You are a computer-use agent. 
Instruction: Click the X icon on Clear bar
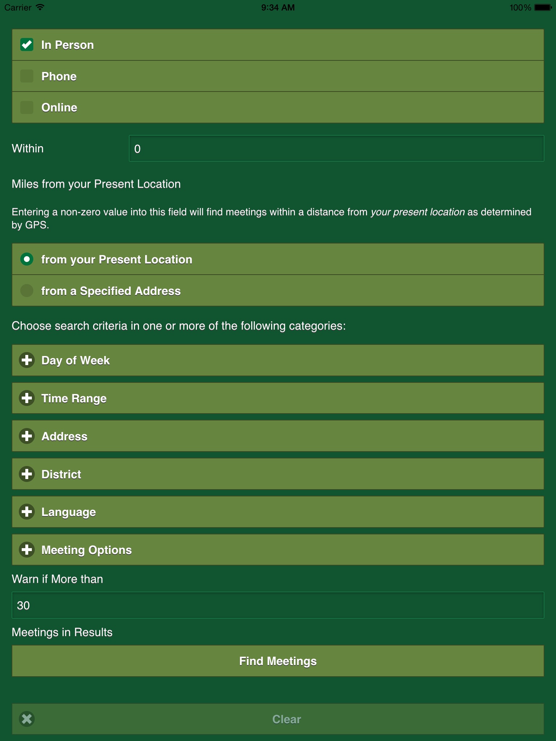coord(27,719)
